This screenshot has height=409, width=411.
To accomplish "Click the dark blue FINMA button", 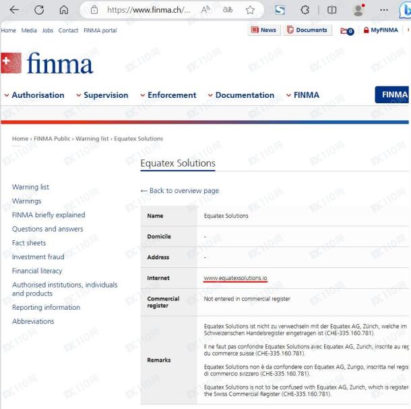I will [x=392, y=94].
